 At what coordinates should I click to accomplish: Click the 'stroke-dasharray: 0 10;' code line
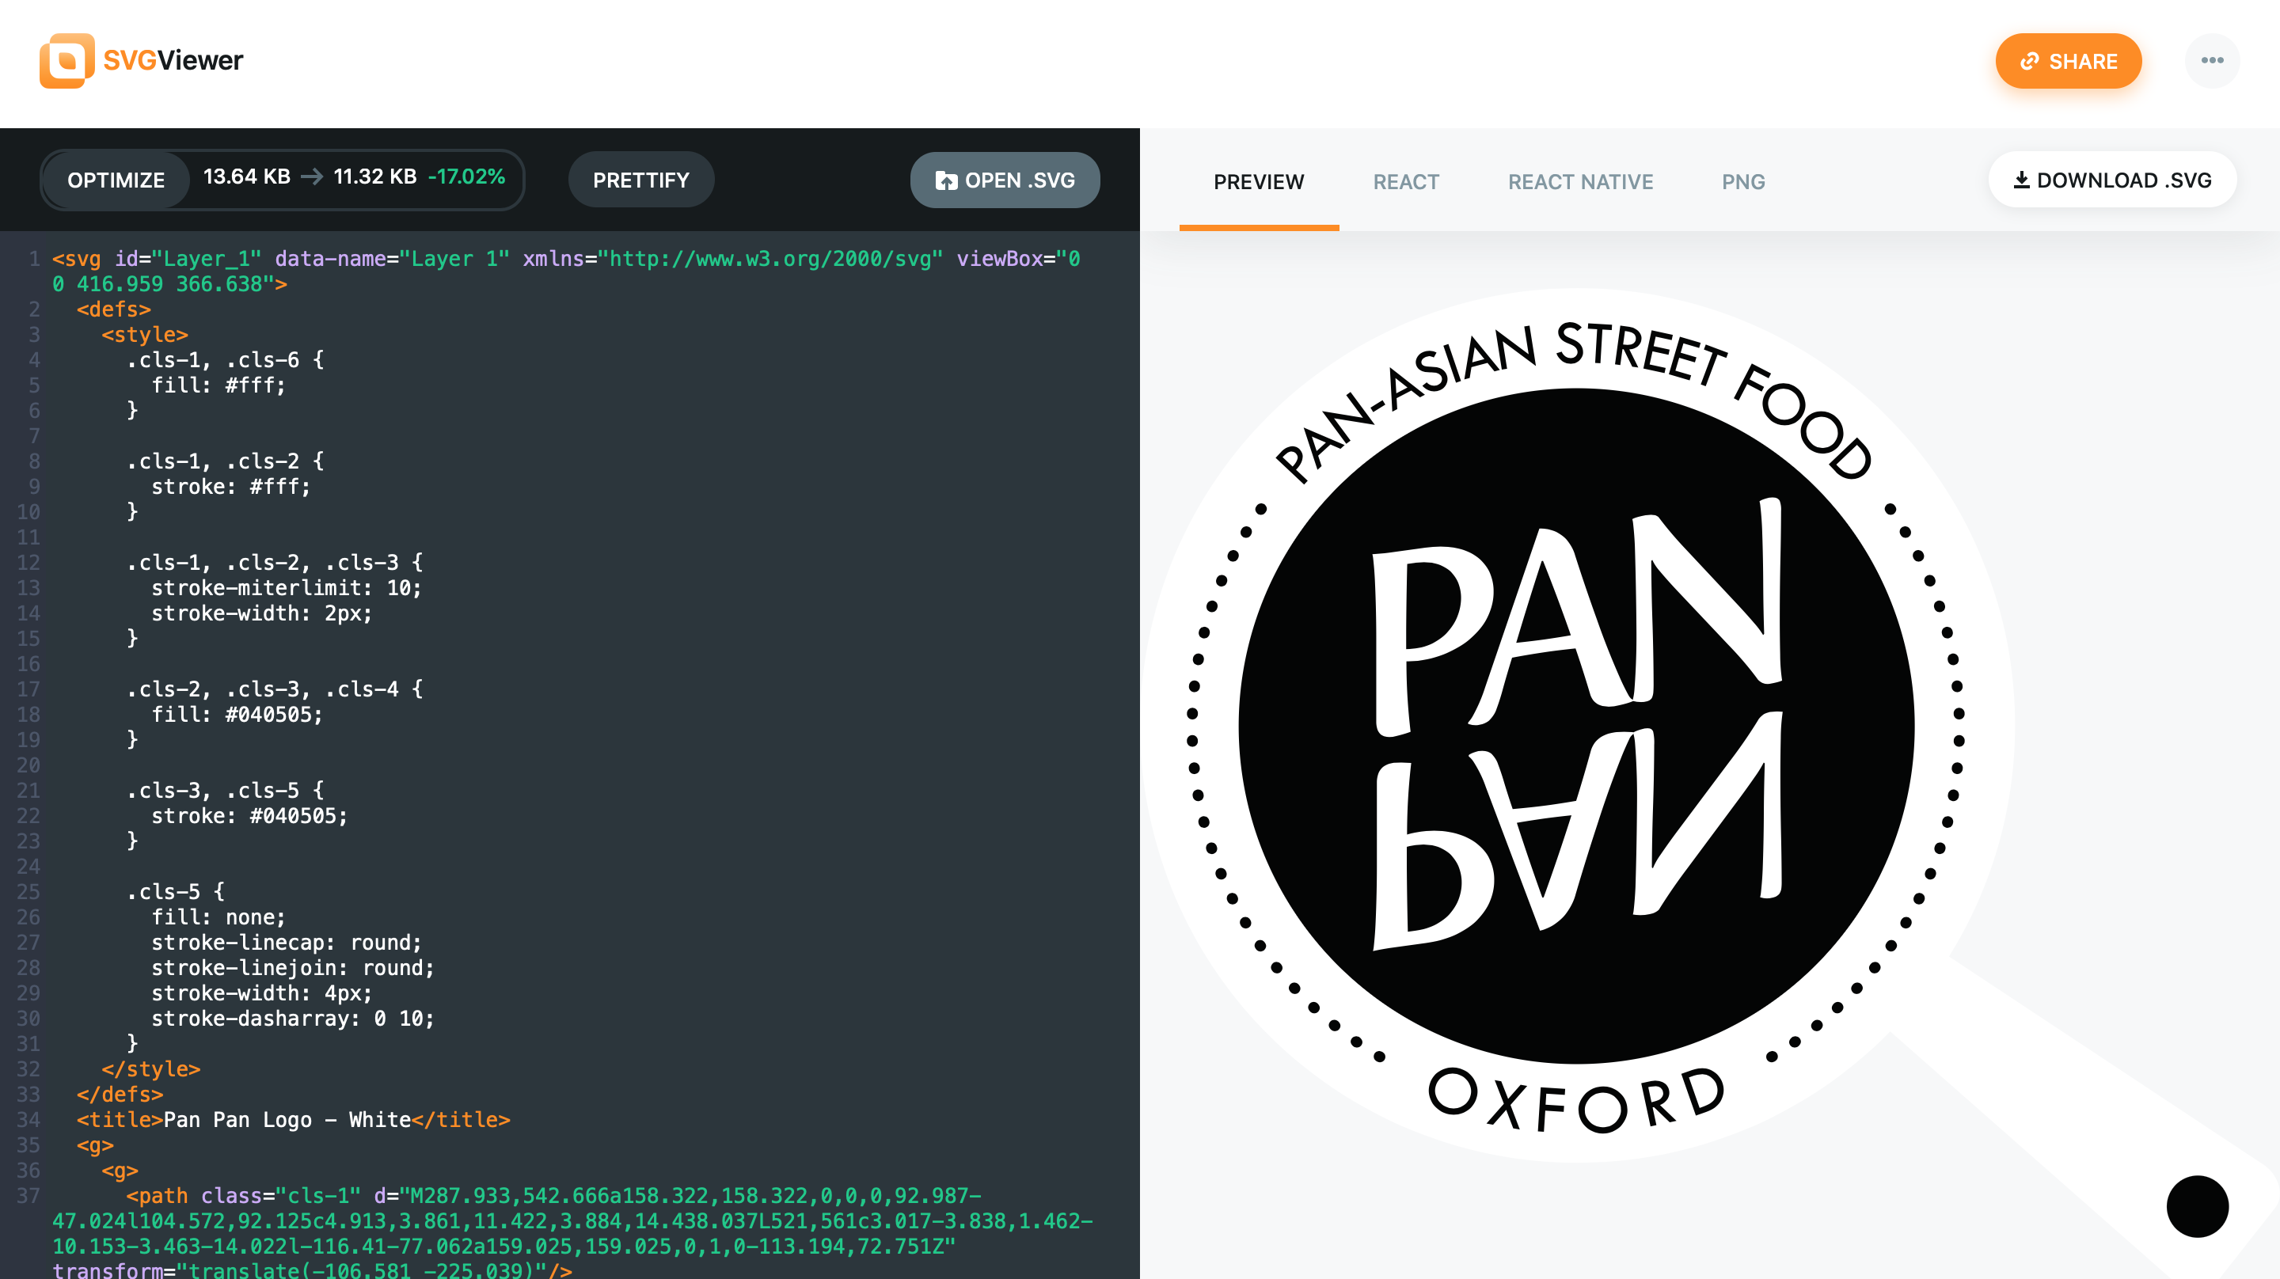coord(293,1018)
